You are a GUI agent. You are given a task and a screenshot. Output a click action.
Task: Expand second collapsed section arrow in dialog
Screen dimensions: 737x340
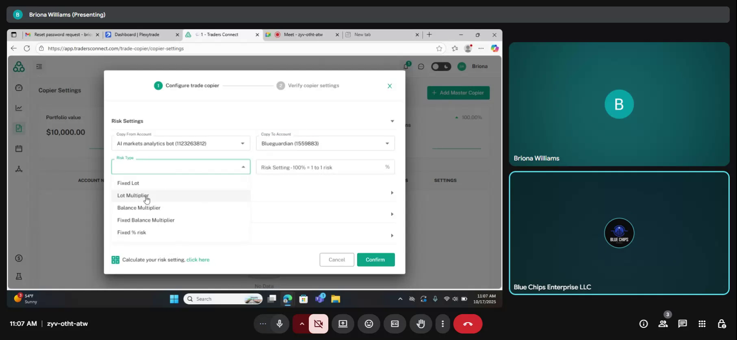(392, 214)
